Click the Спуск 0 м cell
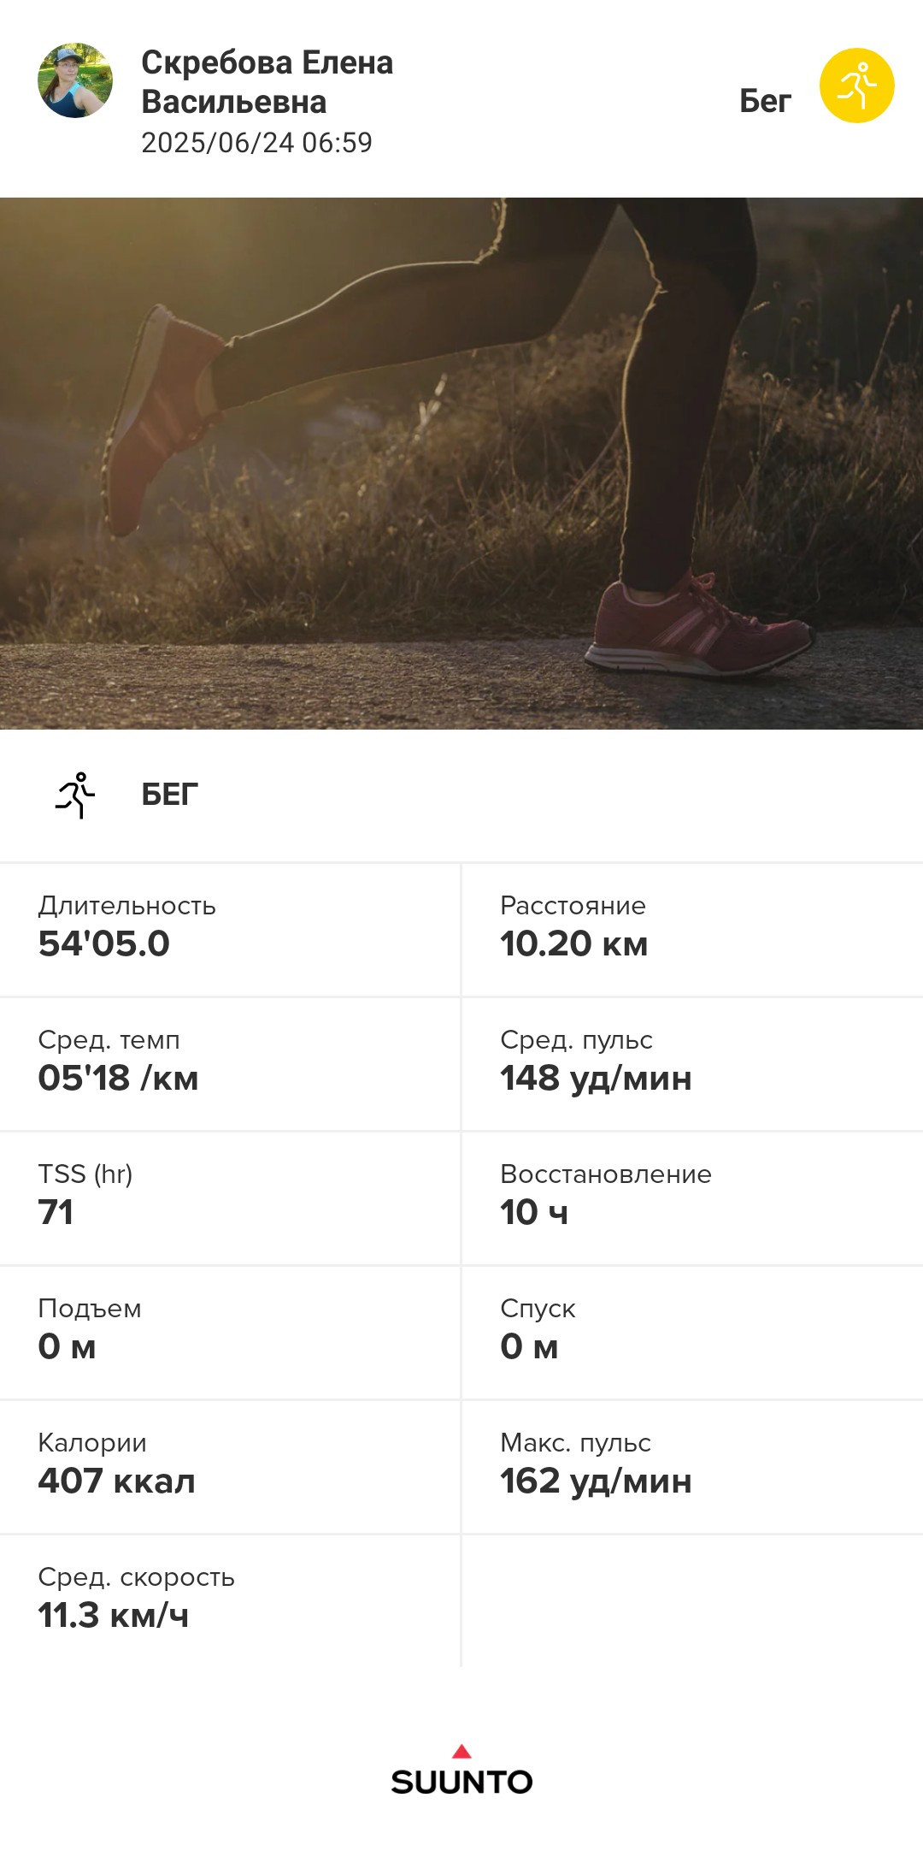Screen dimensions: 923x1851 (692, 1333)
